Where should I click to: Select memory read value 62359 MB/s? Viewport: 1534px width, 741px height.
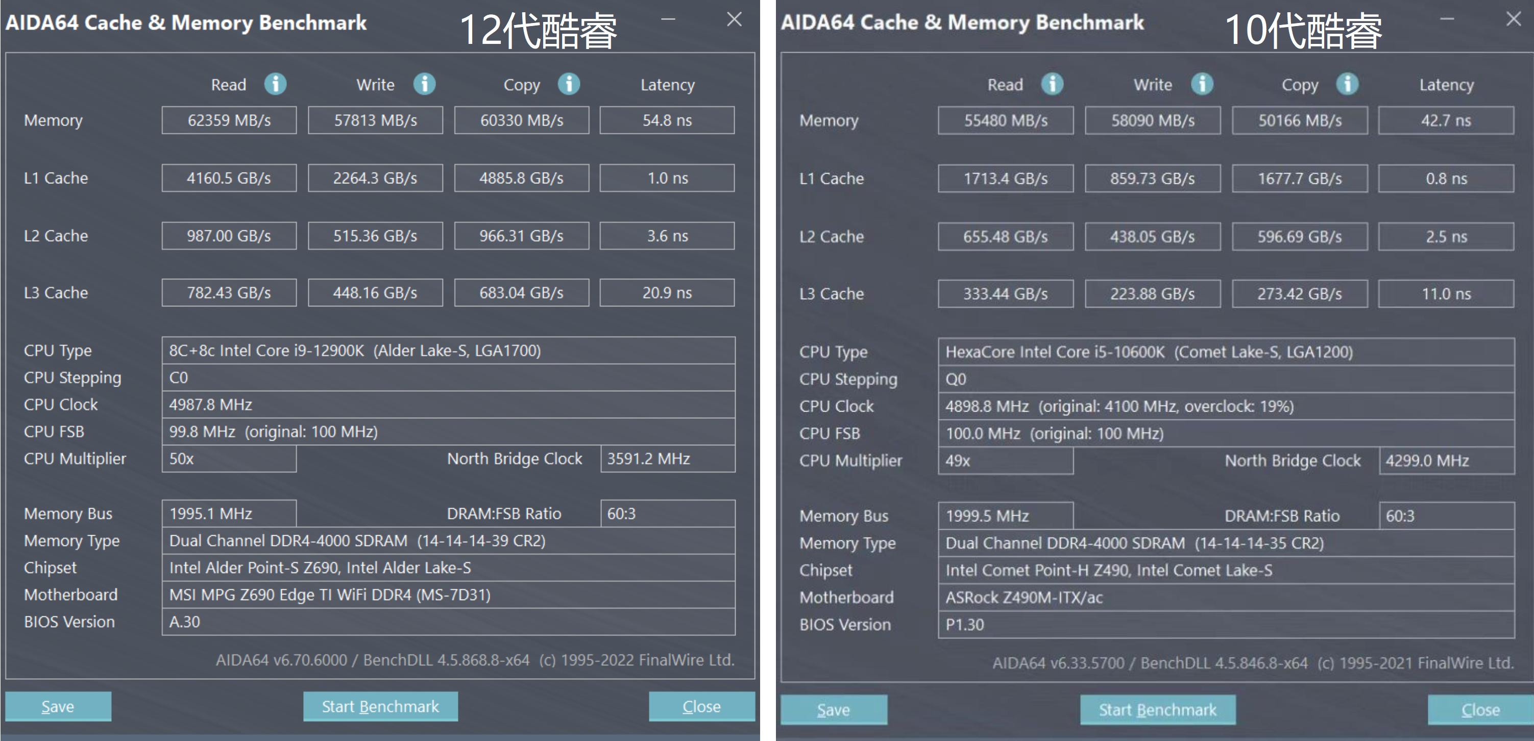pyautogui.click(x=229, y=121)
